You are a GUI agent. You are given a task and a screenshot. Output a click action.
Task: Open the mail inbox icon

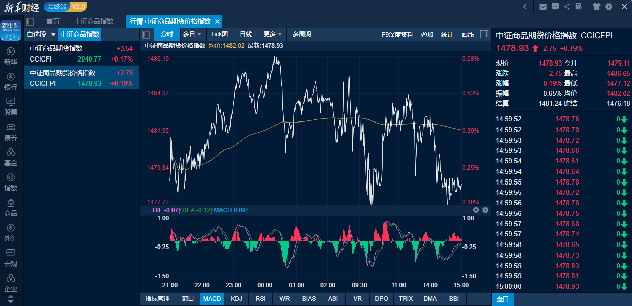pos(543,7)
